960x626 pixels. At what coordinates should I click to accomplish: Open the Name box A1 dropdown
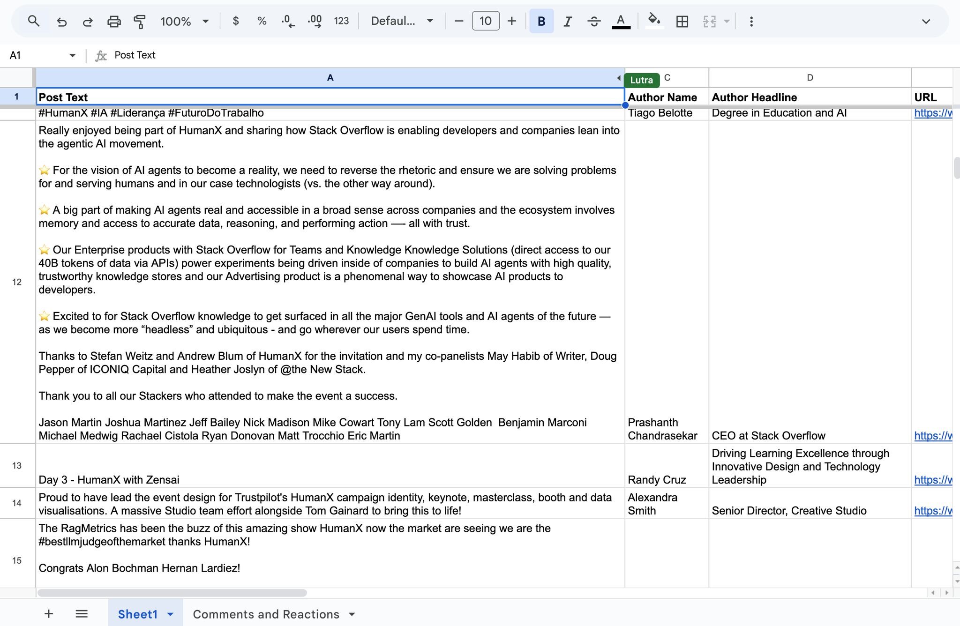(72, 55)
